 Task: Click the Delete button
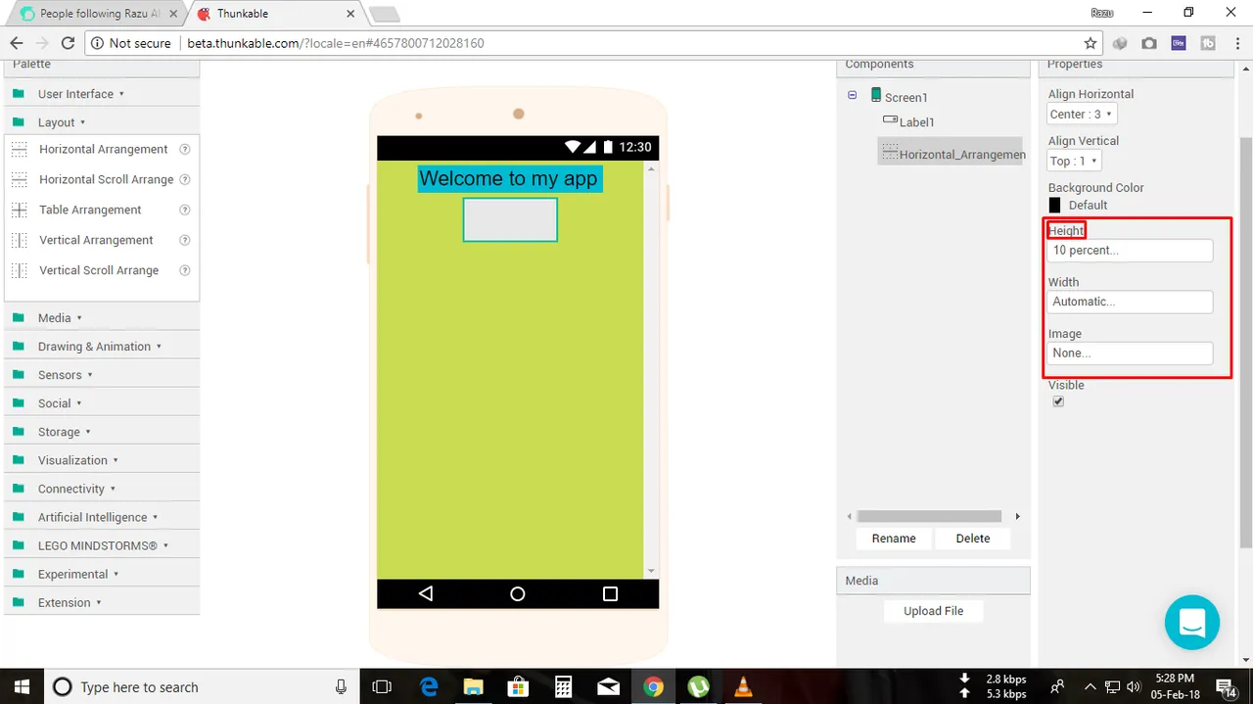click(973, 539)
